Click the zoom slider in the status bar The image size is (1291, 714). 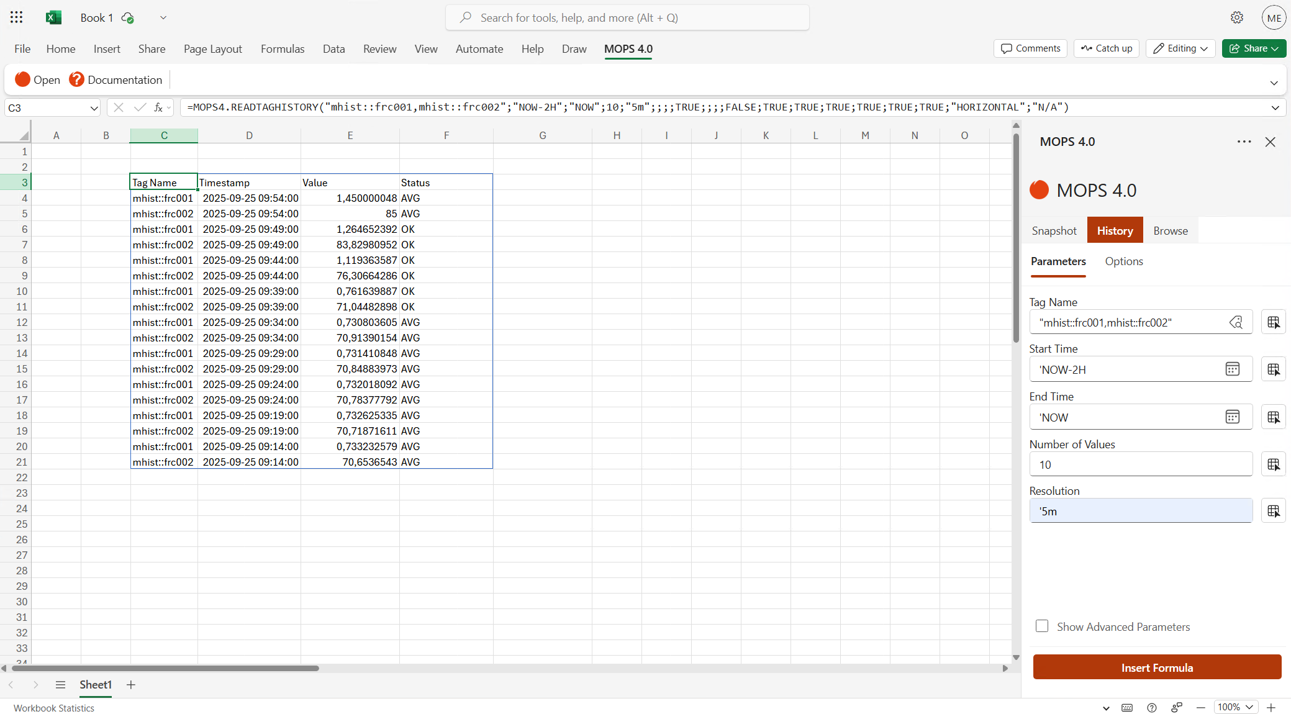pos(1201,707)
